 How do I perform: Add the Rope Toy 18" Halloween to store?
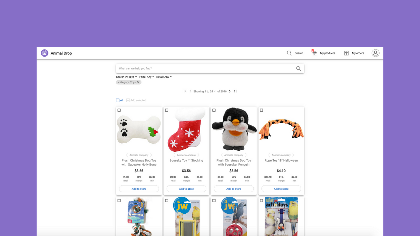click(281, 188)
